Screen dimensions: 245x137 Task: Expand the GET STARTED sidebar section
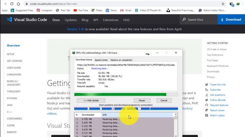pyautogui.click(x=15, y=61)
